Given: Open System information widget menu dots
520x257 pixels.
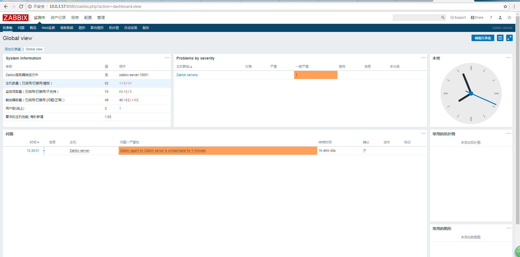Looking at the screenshot, I should click(167, 58).
